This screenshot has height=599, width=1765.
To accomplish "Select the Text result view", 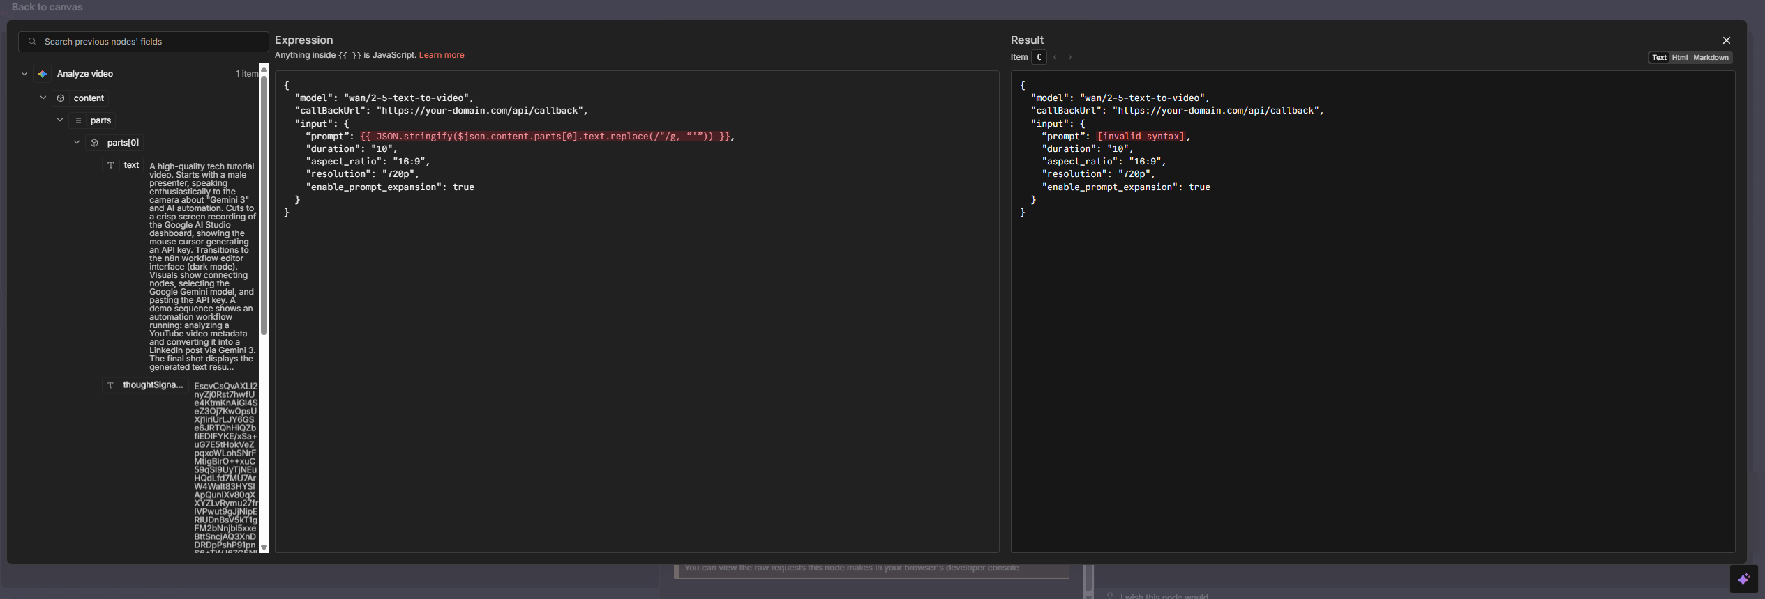I will (x=1659, y=58).
